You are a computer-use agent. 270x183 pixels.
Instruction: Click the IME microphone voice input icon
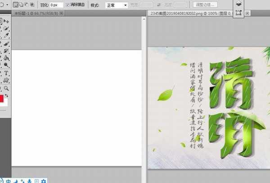[x=29, y=180]
